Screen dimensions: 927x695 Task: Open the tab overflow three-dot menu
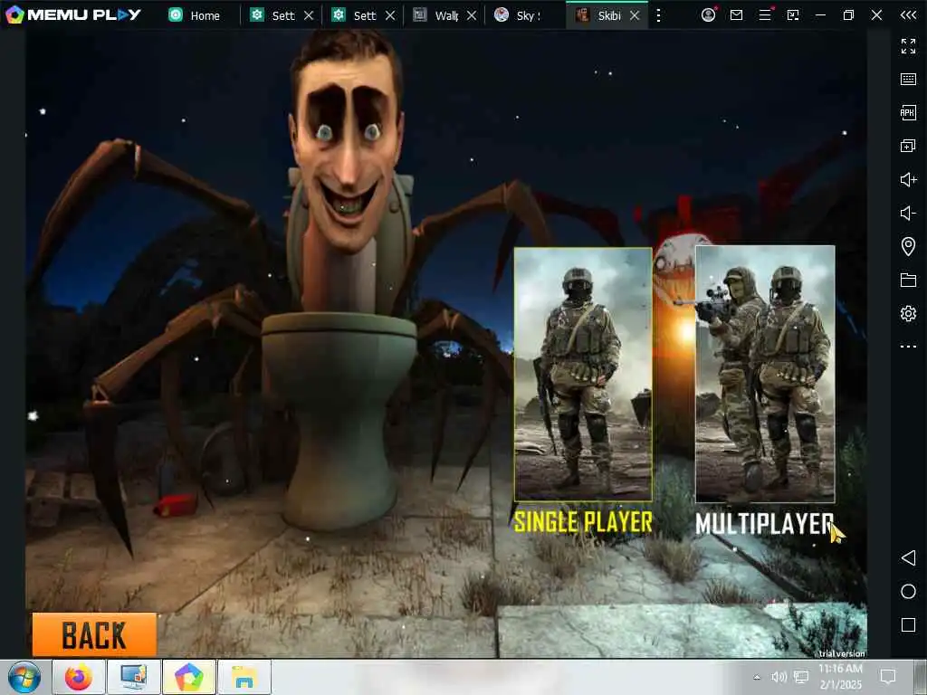tap(659, 15)
